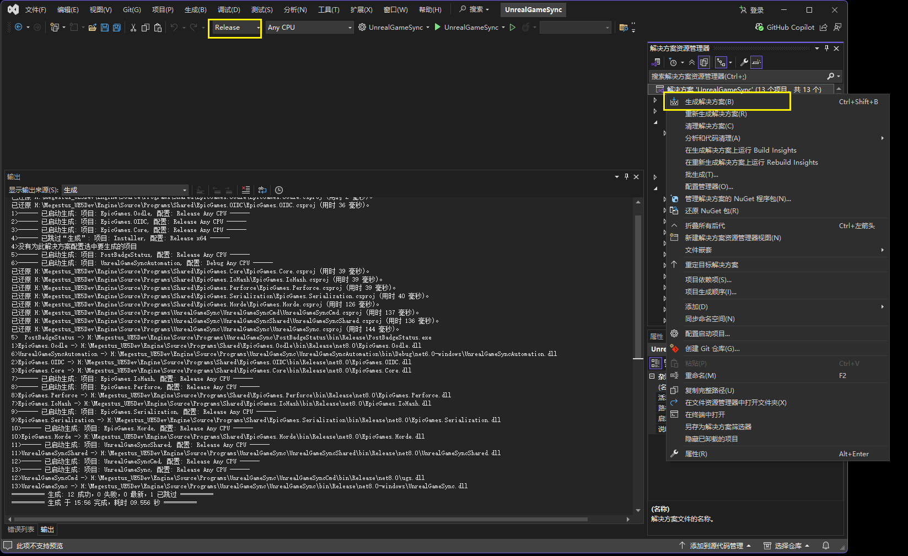Select 创建 Git 仓库(G)... in the context menu
Screen dimensions: 908x556
pos(777,349)
